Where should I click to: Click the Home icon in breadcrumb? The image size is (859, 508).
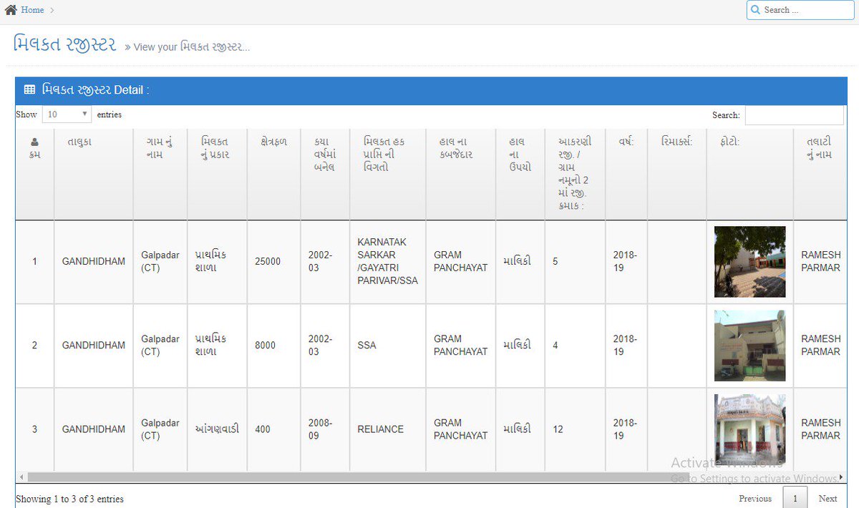pos(11,10)
